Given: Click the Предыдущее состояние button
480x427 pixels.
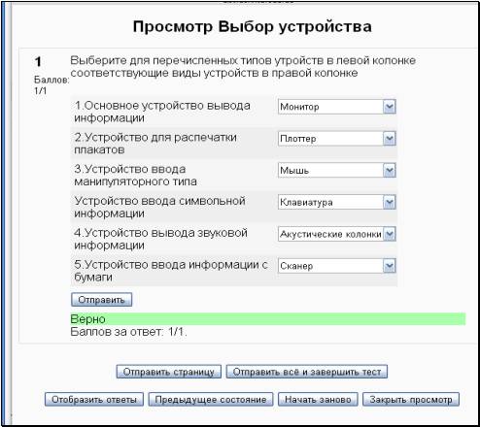Looking at the screenshot, I should click(211, 400).
